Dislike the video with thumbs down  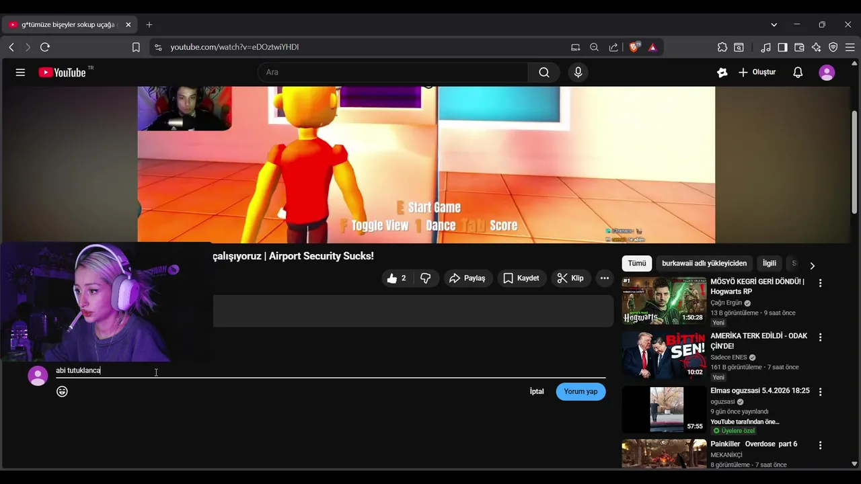pos(426,278)
